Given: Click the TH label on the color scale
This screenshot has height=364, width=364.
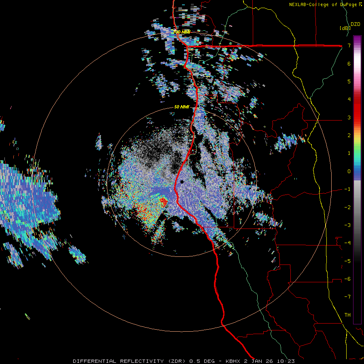Looking at the screenshot, I should coord(347,315).
